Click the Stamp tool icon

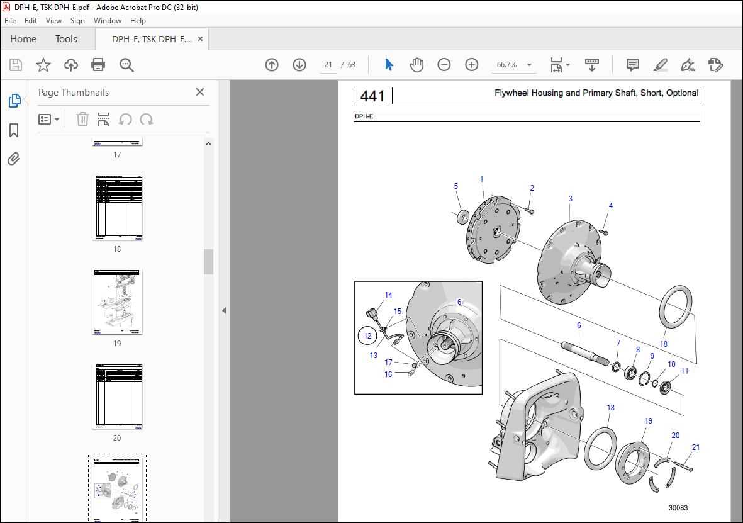tap(715, 65)
